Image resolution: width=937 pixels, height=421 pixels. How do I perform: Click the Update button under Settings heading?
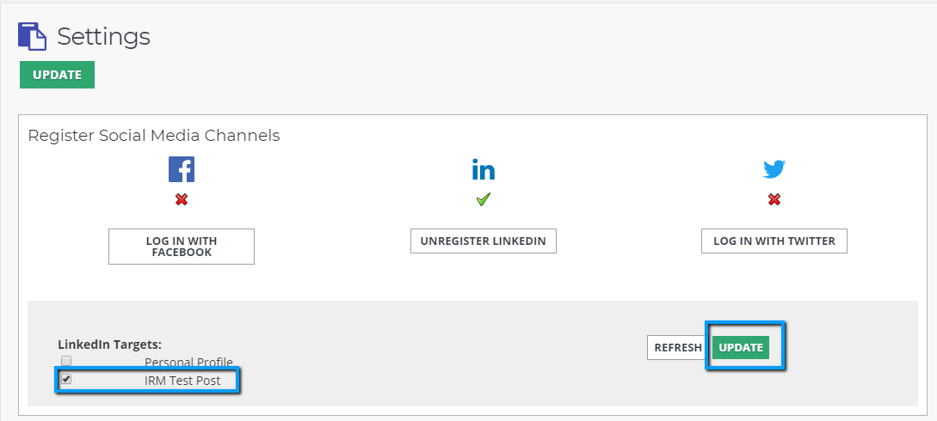tap(57, 75)
